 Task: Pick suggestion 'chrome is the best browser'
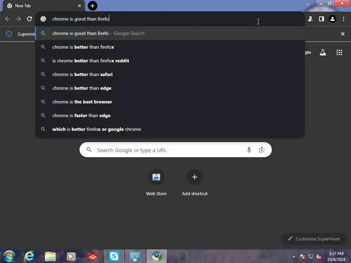click(x=170, y=102)
